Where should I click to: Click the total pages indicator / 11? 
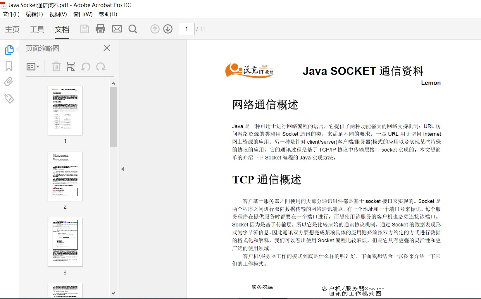[201, 29]
